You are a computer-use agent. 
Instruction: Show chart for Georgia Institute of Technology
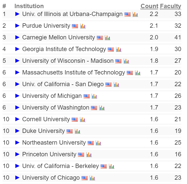coord(119,49)
